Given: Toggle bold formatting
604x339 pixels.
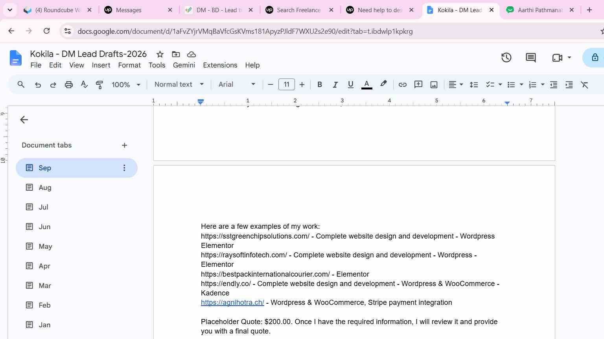Looking at the screenshot, I should pos(320,85).
